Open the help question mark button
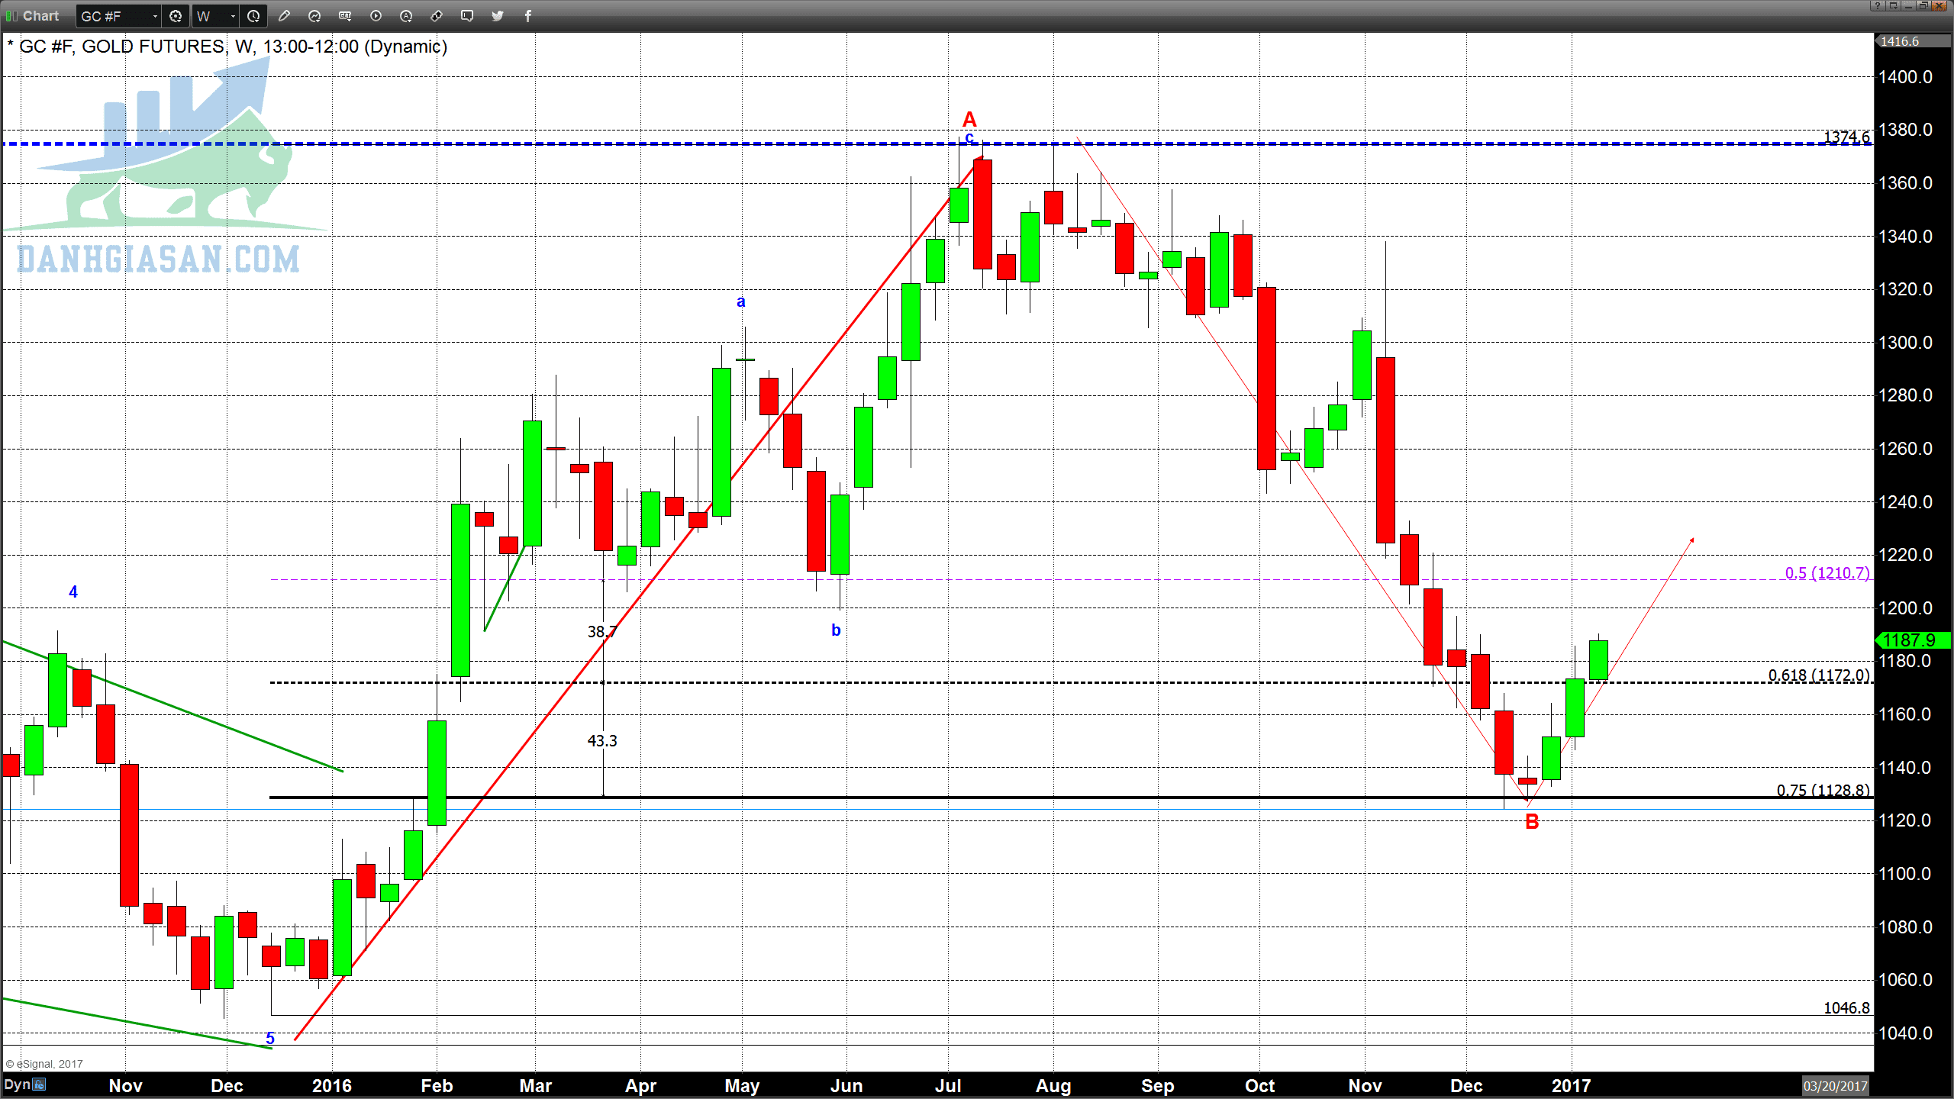 1877,6
